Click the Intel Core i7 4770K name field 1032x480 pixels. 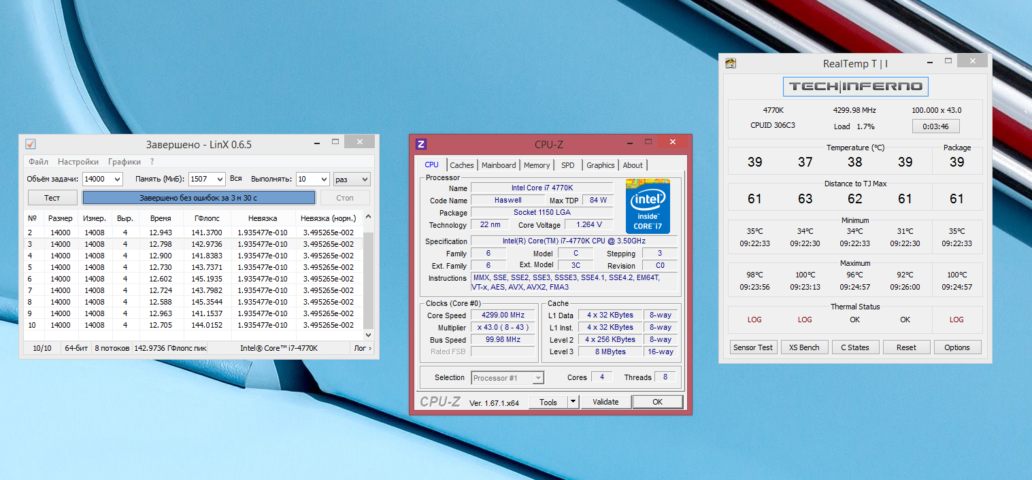[542, 188]
